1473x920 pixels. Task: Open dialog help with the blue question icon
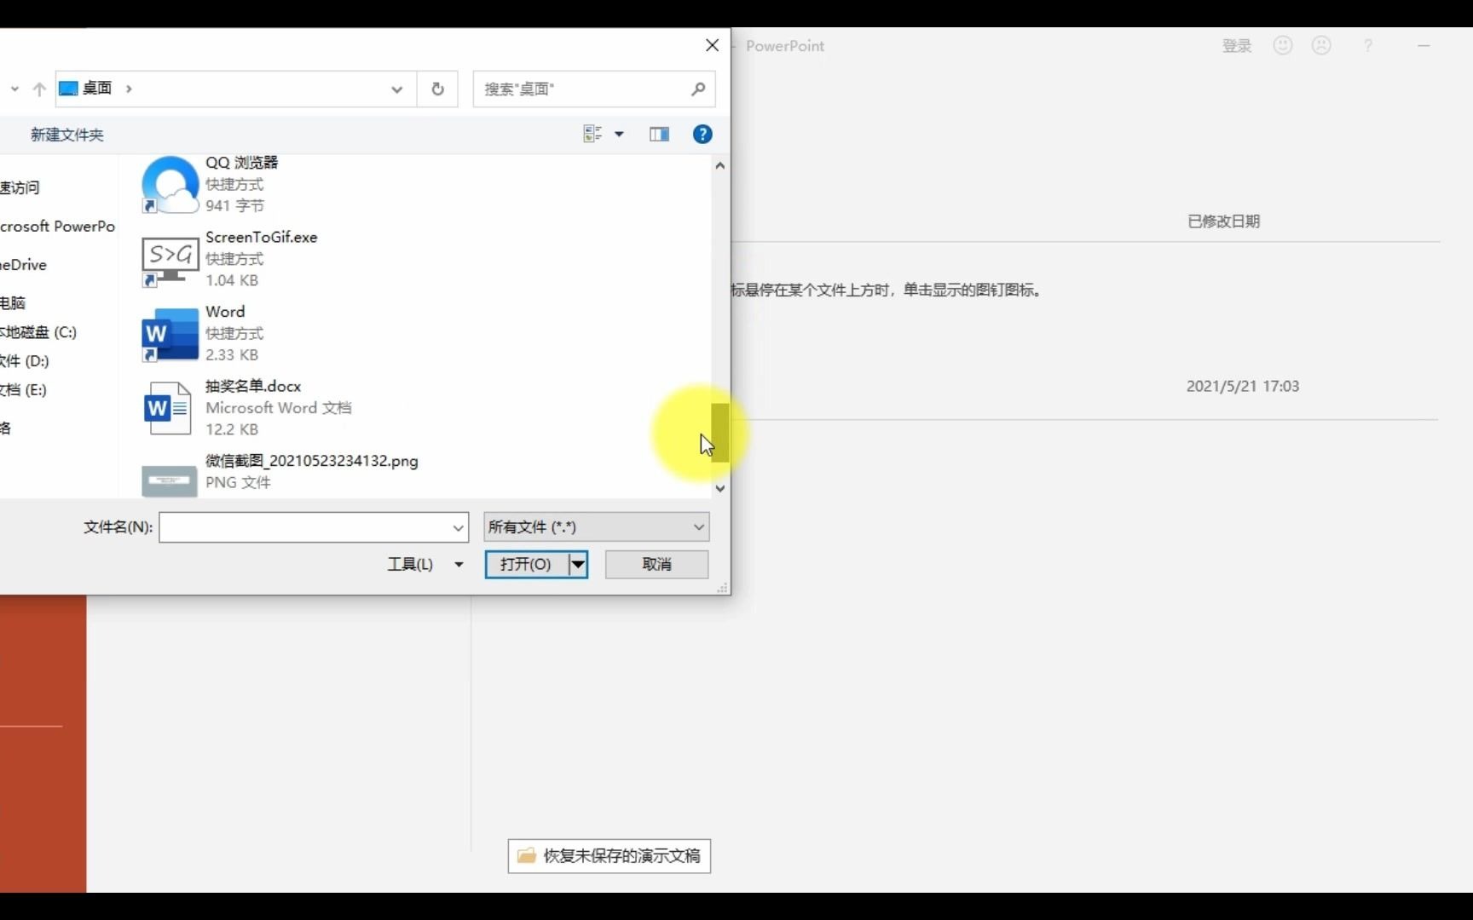(702, 134)
